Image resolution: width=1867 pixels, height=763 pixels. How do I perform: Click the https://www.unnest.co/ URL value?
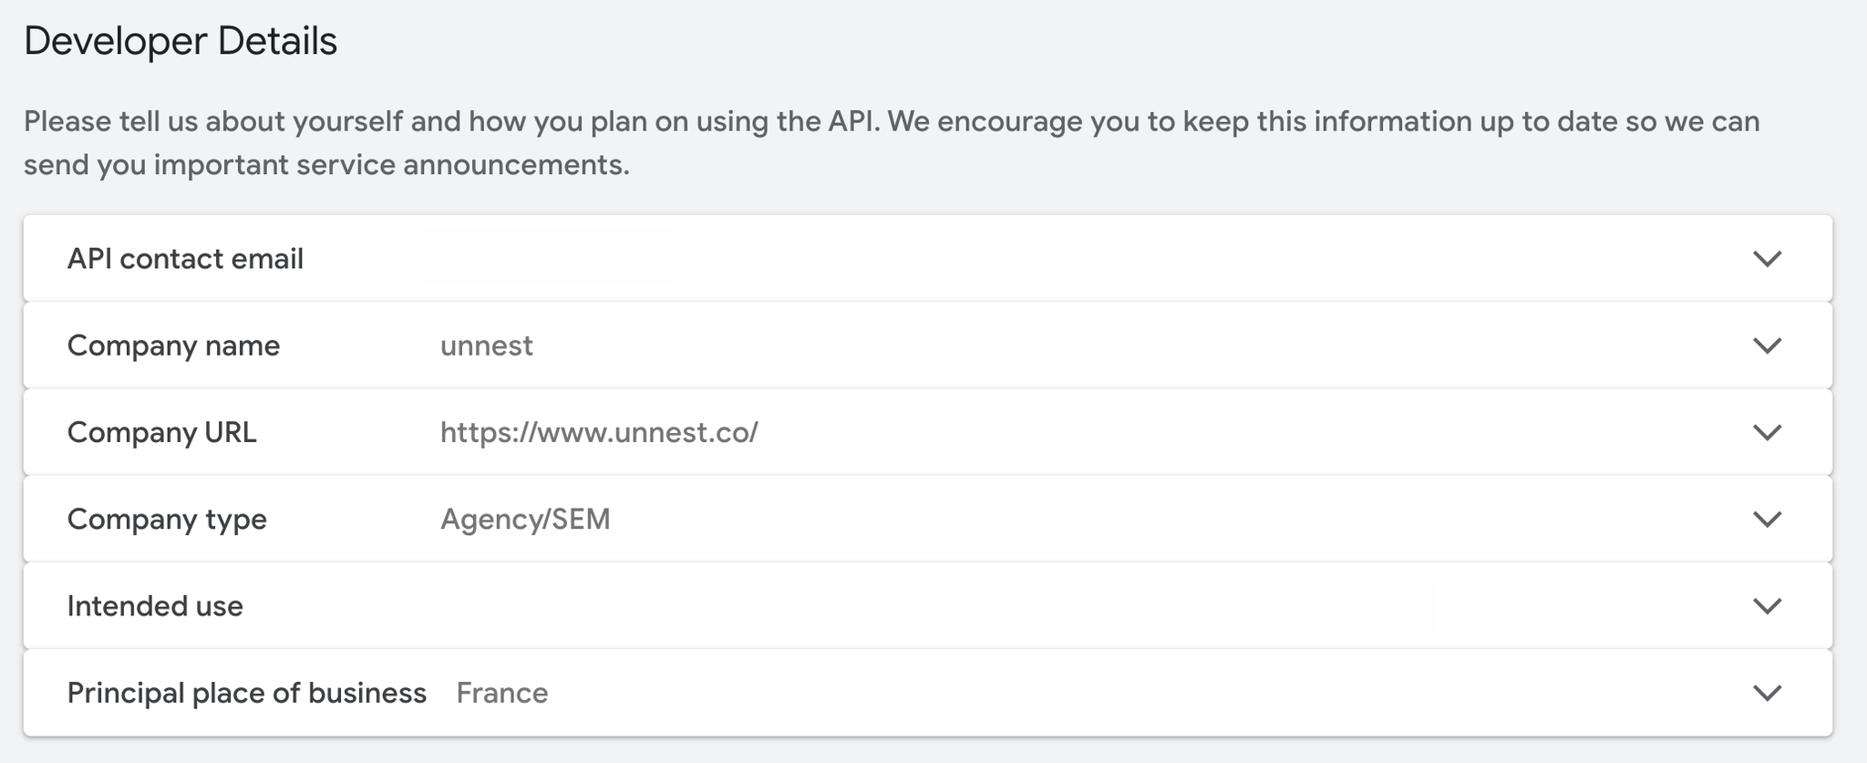coord(598,432)
